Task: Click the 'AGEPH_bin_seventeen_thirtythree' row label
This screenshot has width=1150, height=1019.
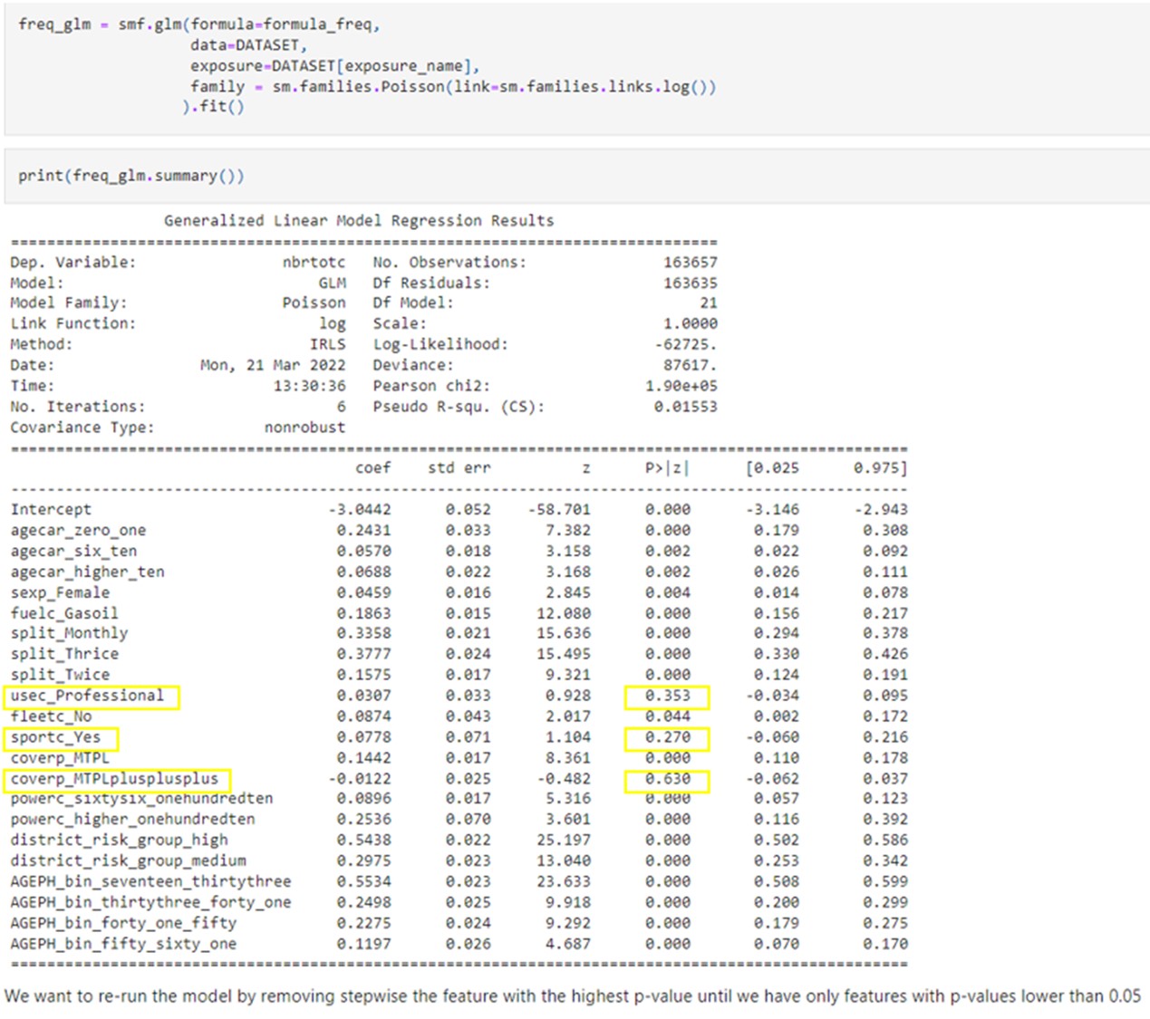Action: [x=150, y=882]
